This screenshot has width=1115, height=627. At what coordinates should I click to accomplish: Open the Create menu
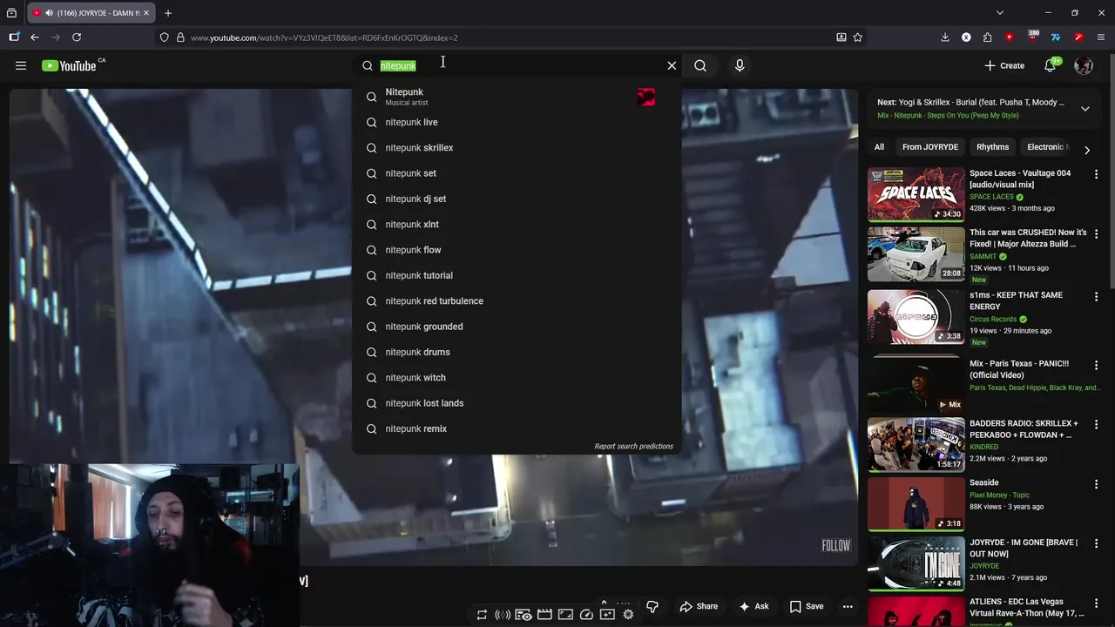tap(1004, 65)
